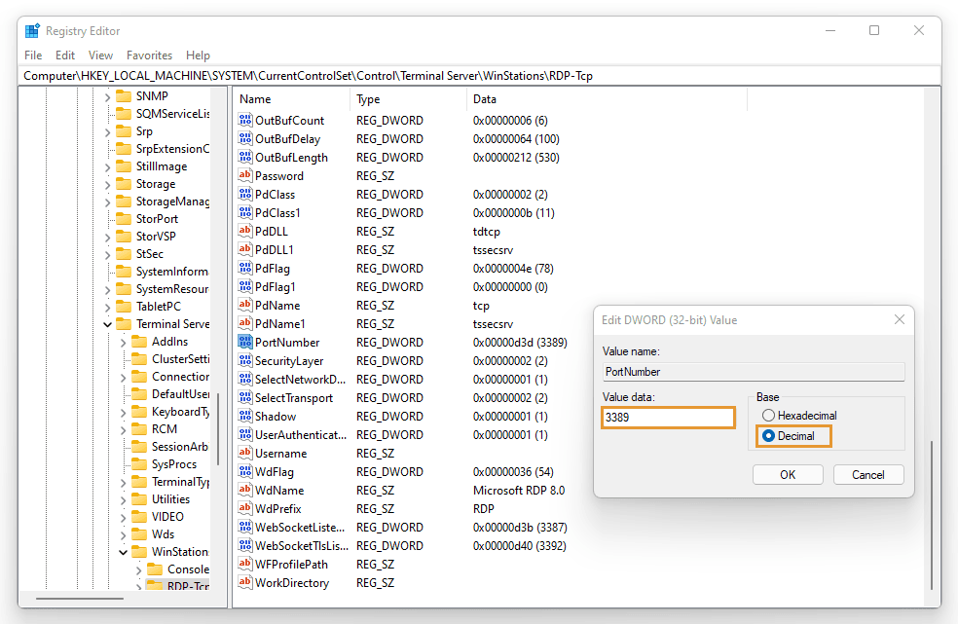
Task: Click the 'Microsoft RDP 8.0' data cell
Action: coord(519,491)
